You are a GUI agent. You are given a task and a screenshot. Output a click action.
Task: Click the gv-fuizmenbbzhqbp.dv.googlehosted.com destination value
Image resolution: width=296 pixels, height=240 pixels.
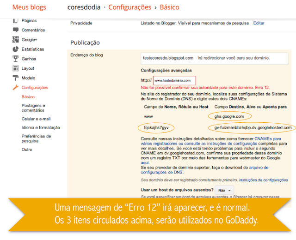pos(253,127)
